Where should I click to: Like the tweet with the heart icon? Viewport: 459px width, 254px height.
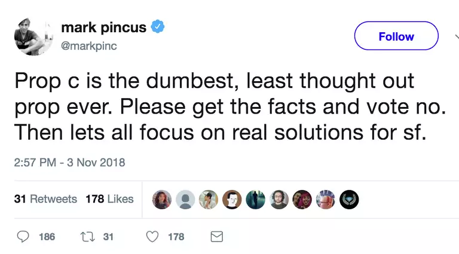click(x=152, y=237)
